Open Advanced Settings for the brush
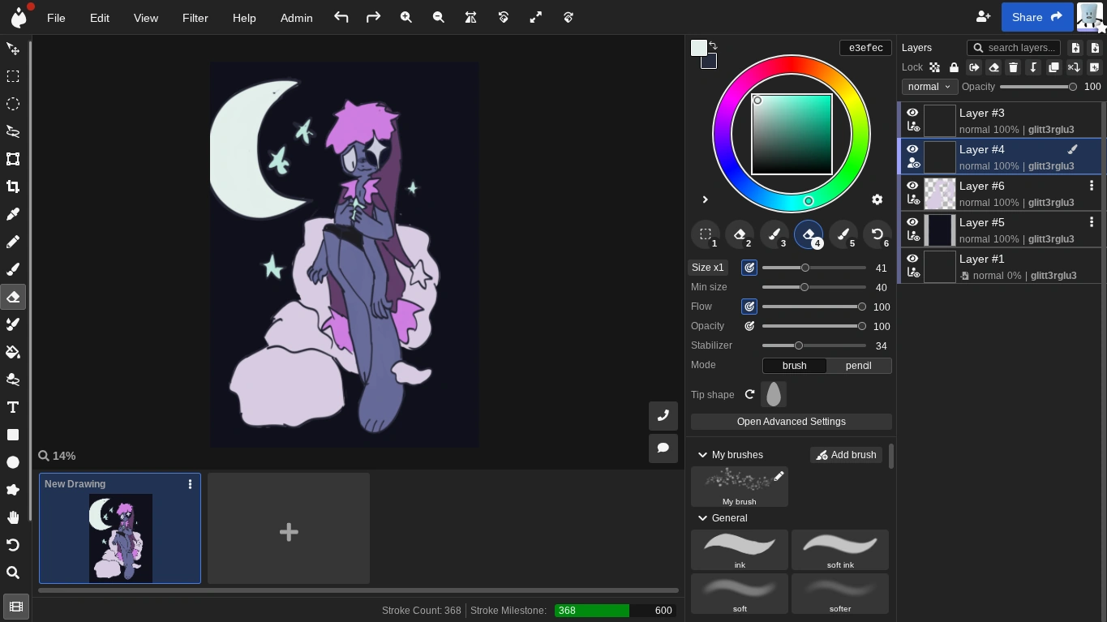 click(x=791, y=422)
